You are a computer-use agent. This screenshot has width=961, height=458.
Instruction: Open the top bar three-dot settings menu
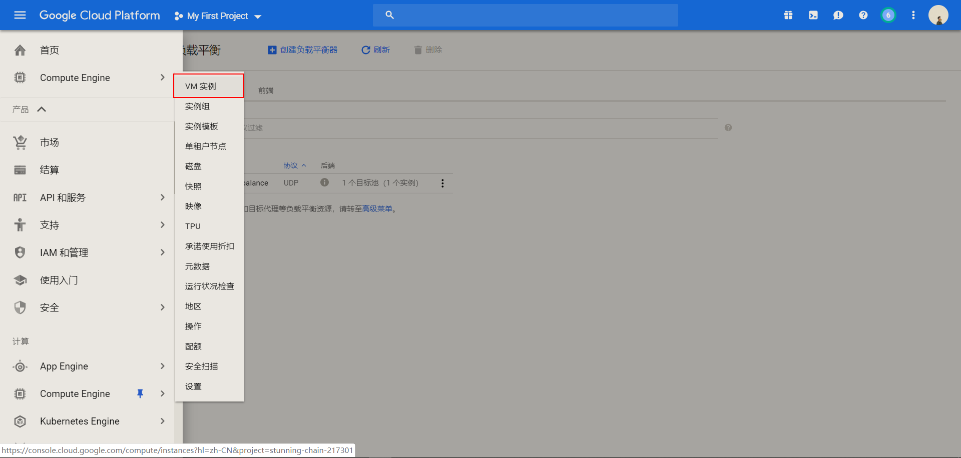click(913, 15)
